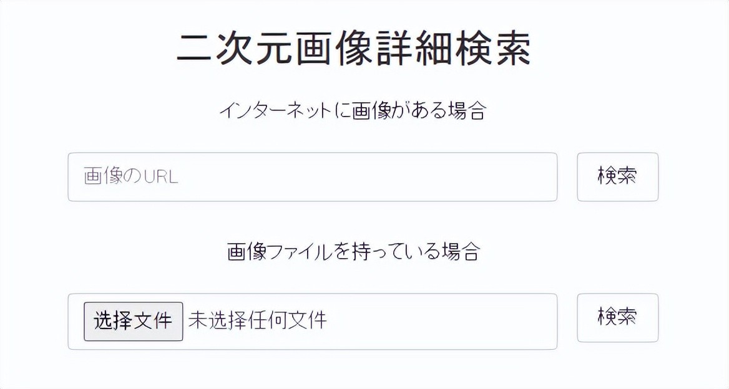The height and width of the screenshot is (389, 729).
Task: Select the heading above the file chooser
Action: pos(353,251)
